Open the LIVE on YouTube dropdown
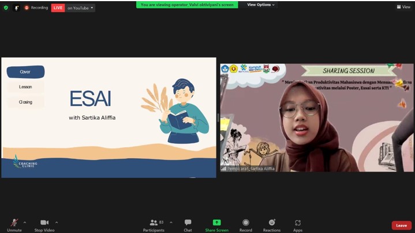 (x=73, y=8)
